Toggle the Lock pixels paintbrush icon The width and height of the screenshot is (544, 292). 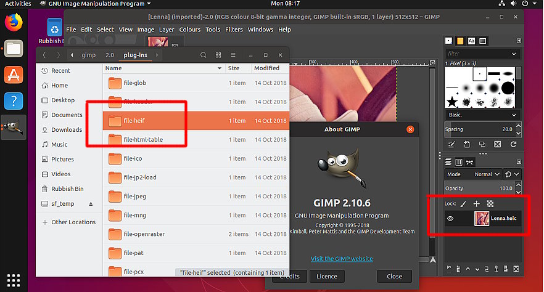464,204
